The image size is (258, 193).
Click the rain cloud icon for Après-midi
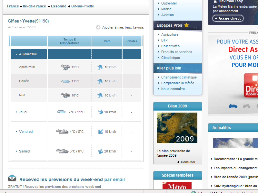click(x=65, y=67)
